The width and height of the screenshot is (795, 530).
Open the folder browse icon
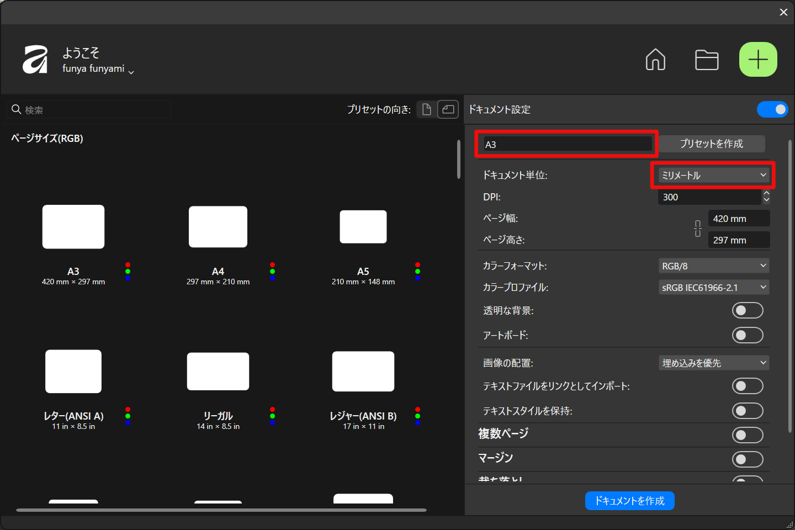point(706,60)
